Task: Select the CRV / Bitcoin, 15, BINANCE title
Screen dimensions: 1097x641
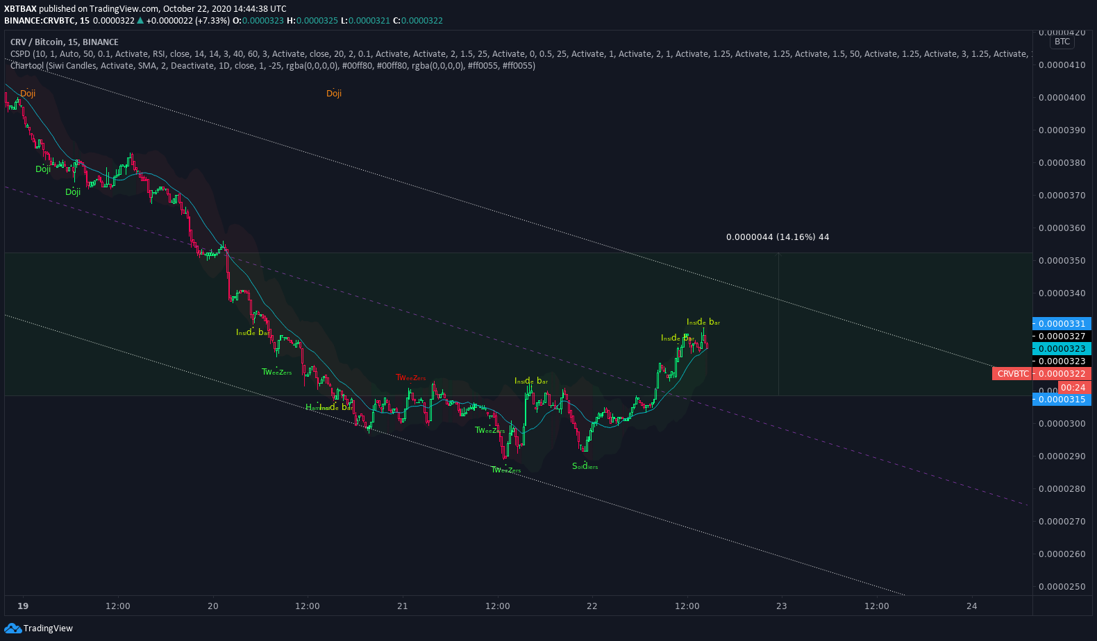Action: pos(65,42)
